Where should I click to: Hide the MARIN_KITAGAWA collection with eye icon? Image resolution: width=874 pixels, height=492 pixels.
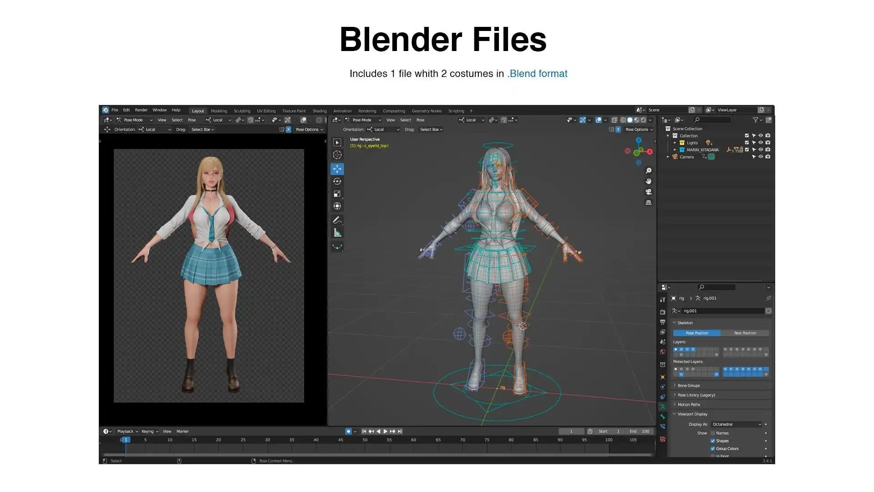761,150
